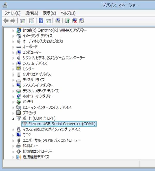
Task: Select the ディスプレイ アダプター icon
Action: click(19, 85)
